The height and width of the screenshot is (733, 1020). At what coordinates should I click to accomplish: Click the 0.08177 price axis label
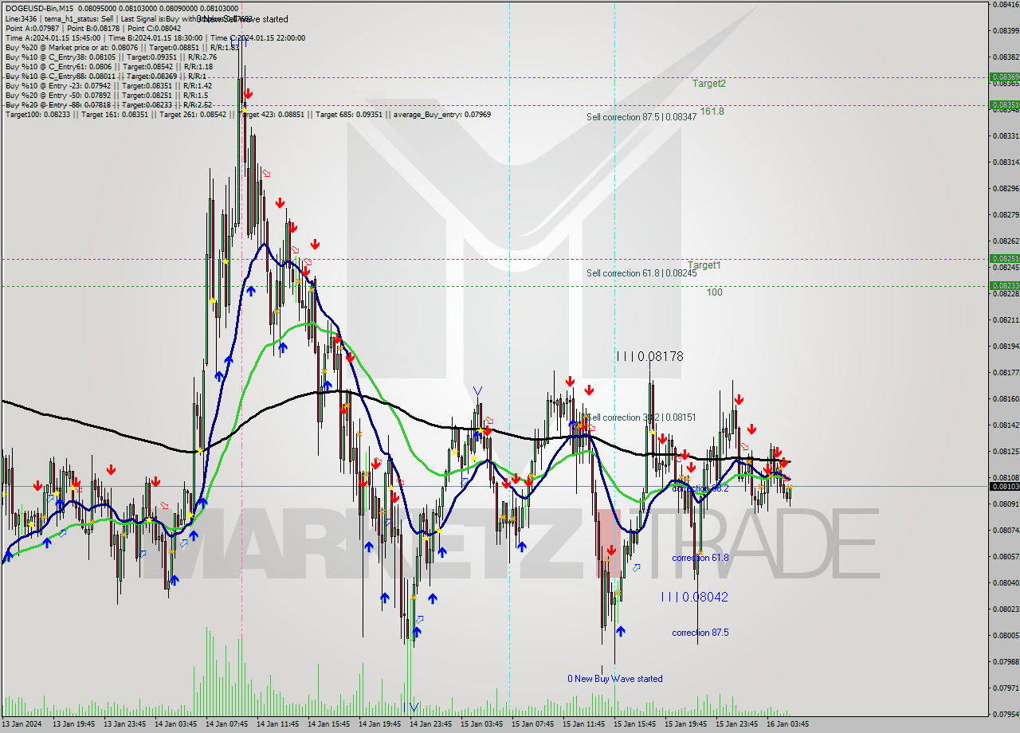click(1006, 373)
